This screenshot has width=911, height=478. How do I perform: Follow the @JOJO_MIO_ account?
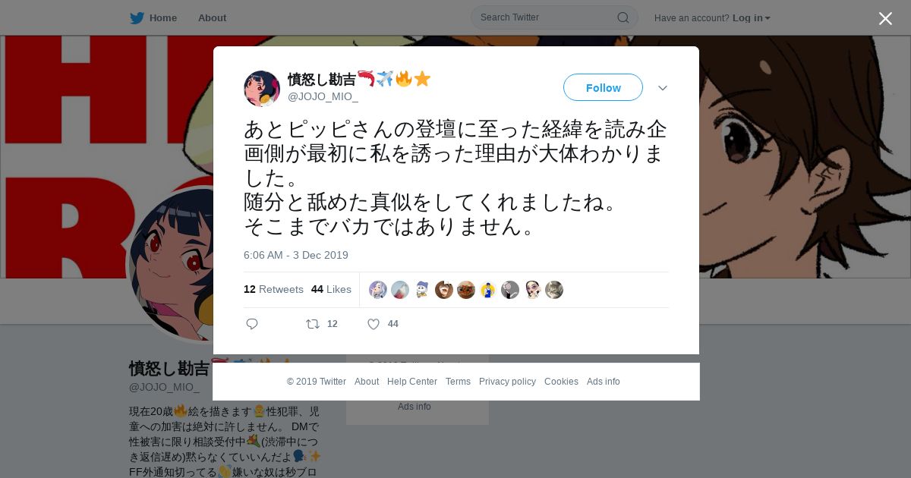pyautogui.click(x=603, y=87)
